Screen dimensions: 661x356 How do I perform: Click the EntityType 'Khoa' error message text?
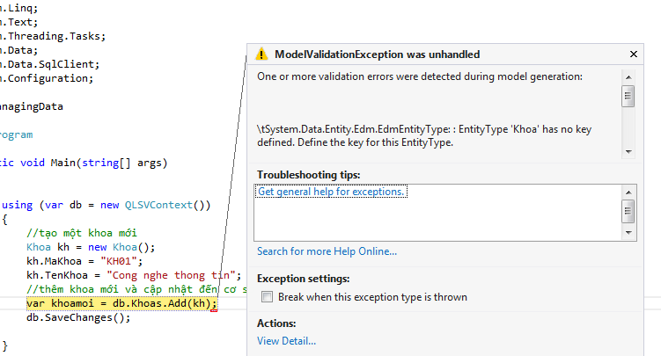coord(424,135)
